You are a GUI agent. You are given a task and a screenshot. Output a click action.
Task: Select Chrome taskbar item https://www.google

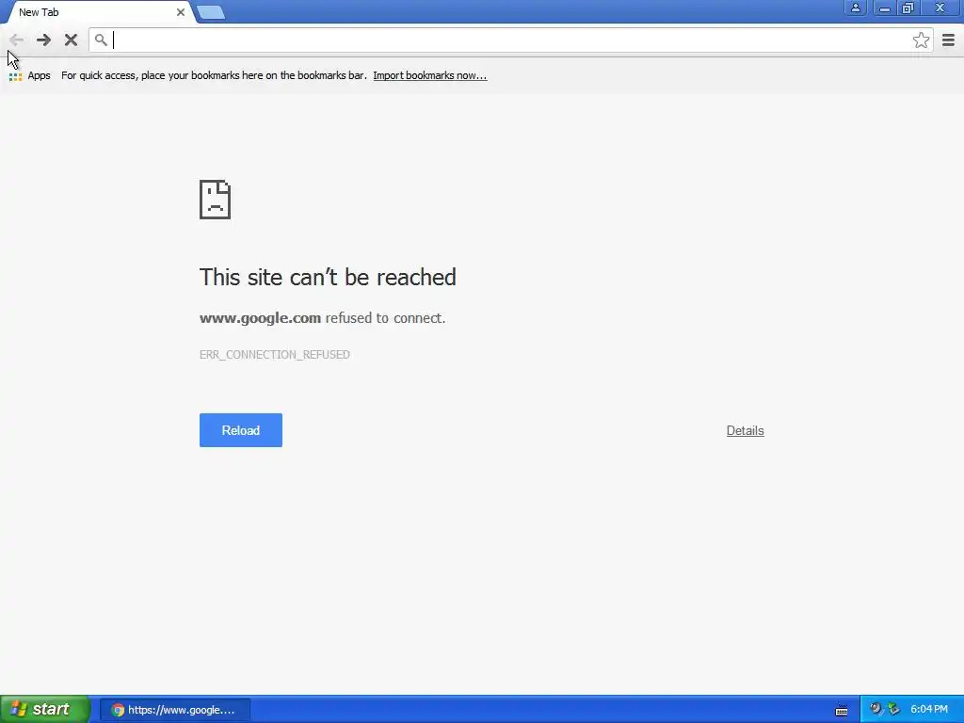[x=174, y=710]
